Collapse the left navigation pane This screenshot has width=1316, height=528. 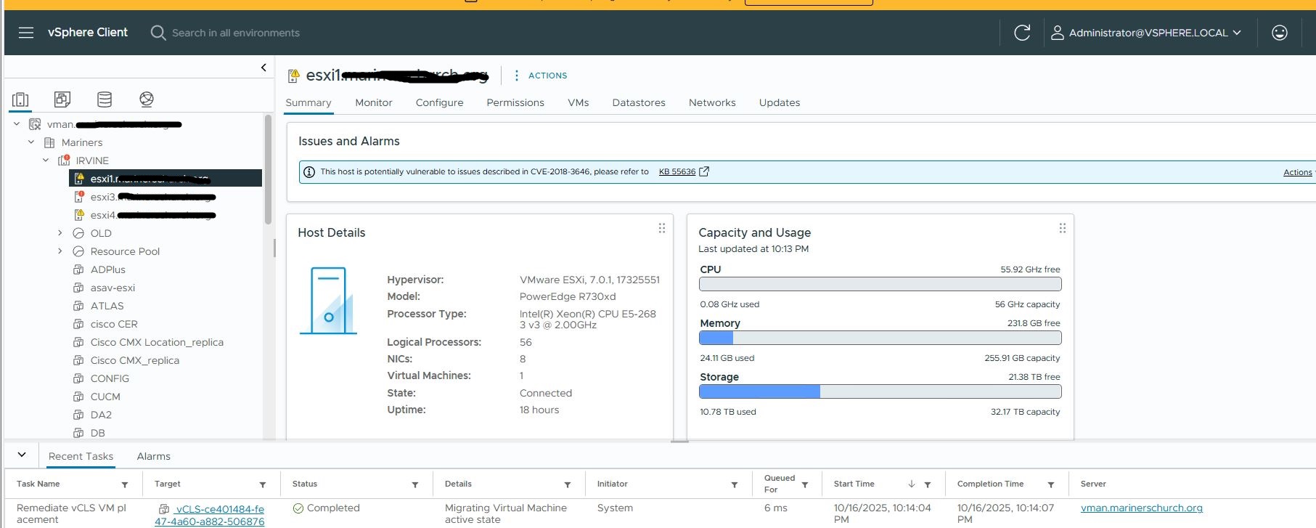263,68
